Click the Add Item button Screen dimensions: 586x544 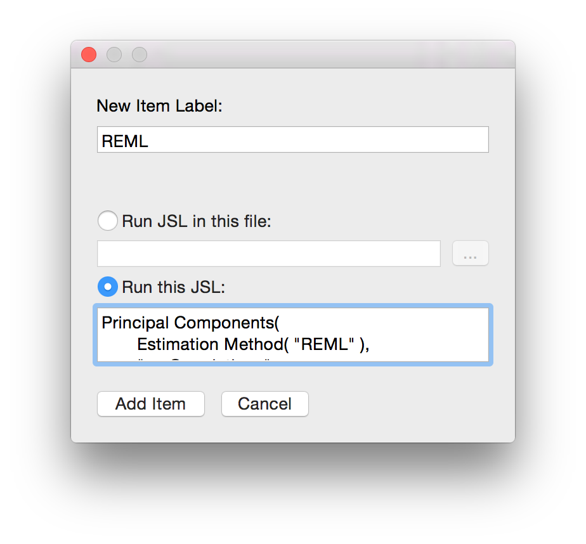[x=150, y=404]
